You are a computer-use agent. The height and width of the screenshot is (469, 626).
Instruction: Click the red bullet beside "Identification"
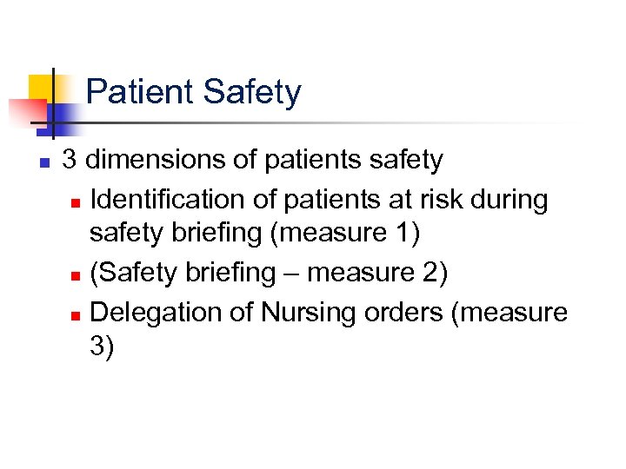76,201
